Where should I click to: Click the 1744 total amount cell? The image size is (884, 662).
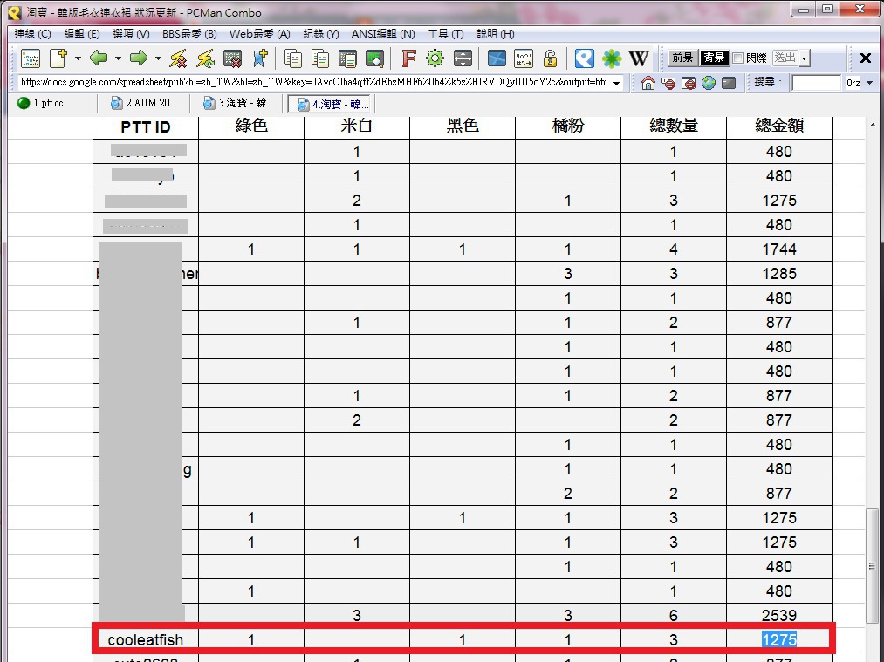[x=779, y=249]
